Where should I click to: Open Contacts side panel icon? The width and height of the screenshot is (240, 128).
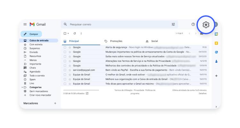point(216,61)
